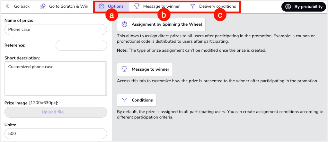Click the Go back link text
This screenshot has width=328, height=142.
click(x=22, y=6)
